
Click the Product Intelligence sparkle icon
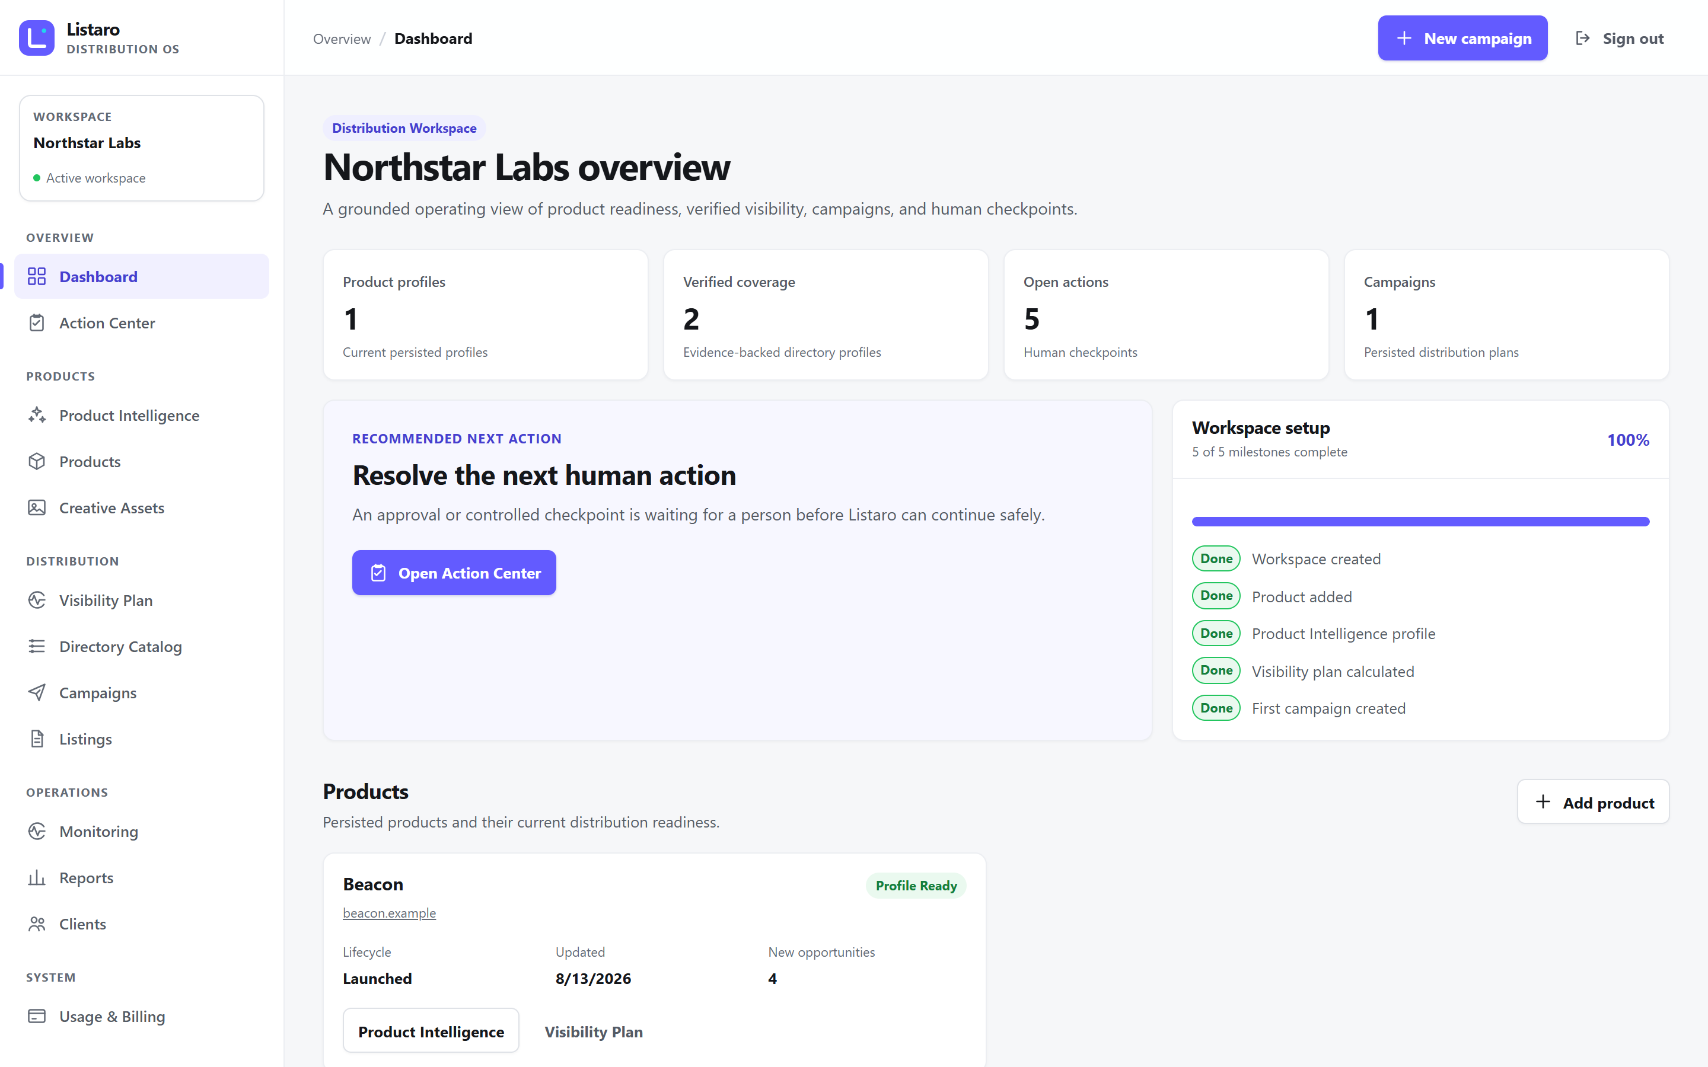[x=37, y=415]
